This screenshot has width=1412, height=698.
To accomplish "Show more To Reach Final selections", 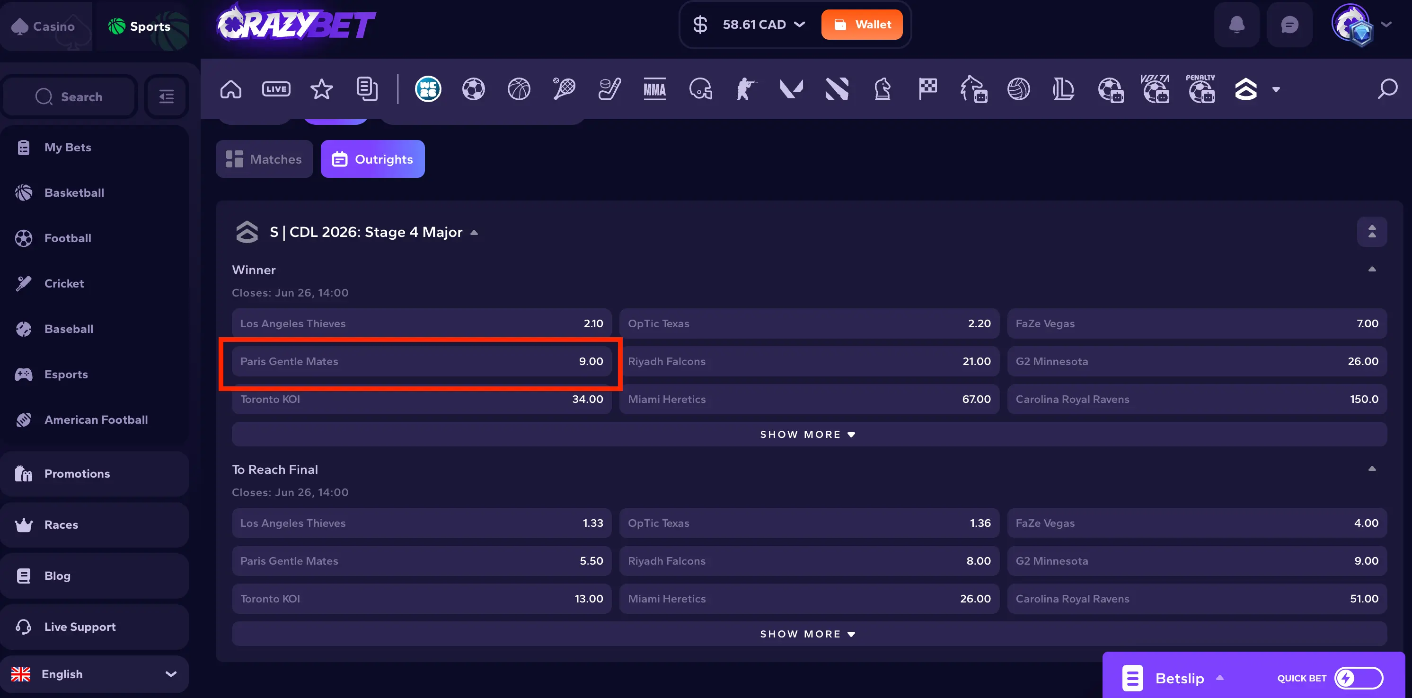I will coord(809,633).
